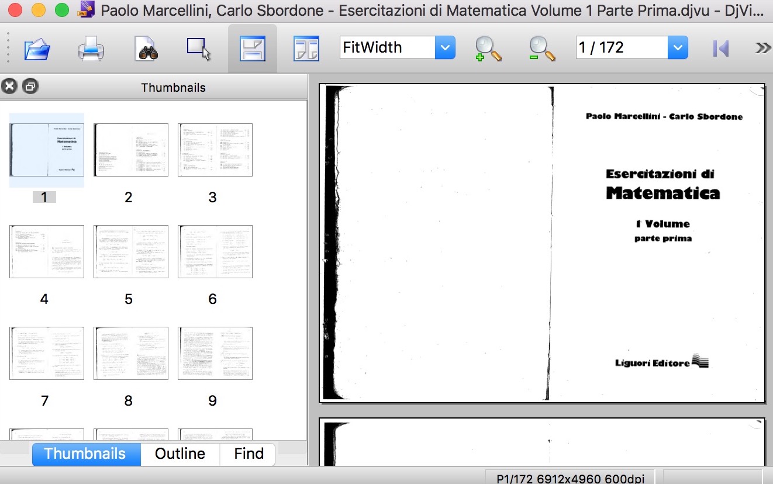The width and height of the screenshot is (773, 484).
Task: Expand hidden toolbar items via double chevron
Action: point(762,48)
